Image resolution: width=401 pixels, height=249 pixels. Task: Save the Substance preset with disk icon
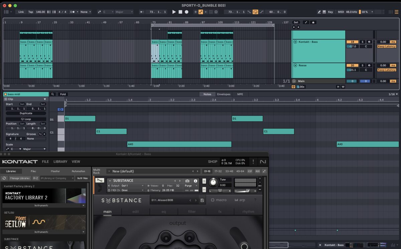pyautogui.click(x=202, y=200)
